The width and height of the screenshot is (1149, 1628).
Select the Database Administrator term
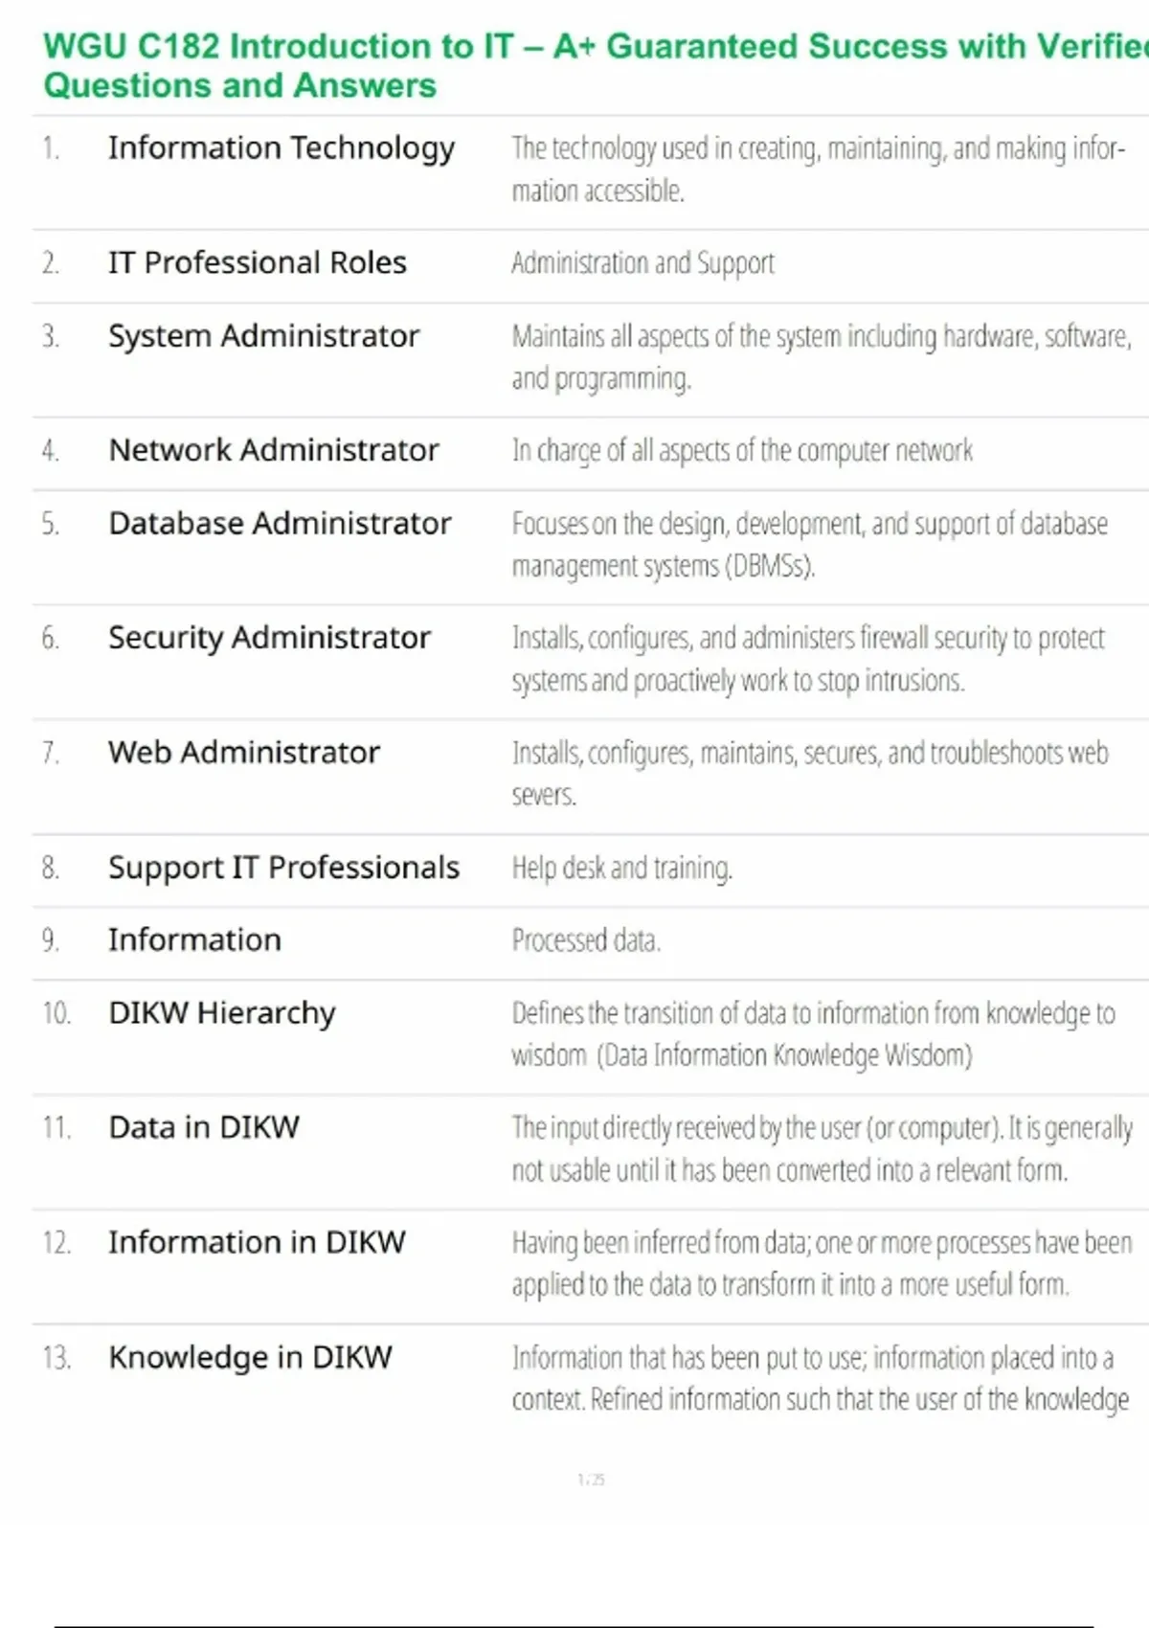tap(280, 524)
